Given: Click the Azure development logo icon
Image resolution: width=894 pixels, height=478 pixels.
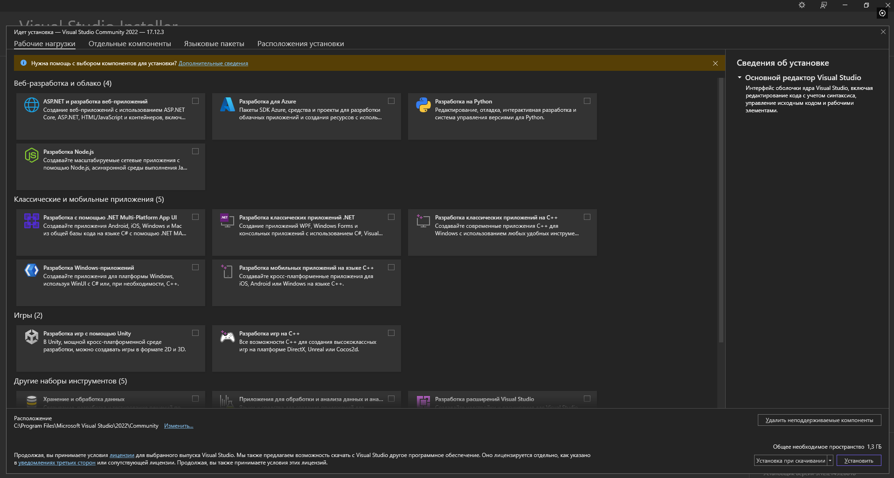Looking at the screenshot, I should (x=228, y=105).
